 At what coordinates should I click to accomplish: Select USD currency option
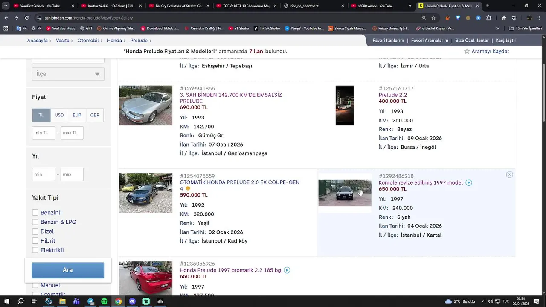(x=59, y=115)
